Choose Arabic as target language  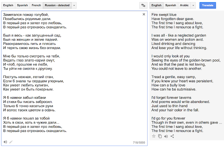point(184,6)
